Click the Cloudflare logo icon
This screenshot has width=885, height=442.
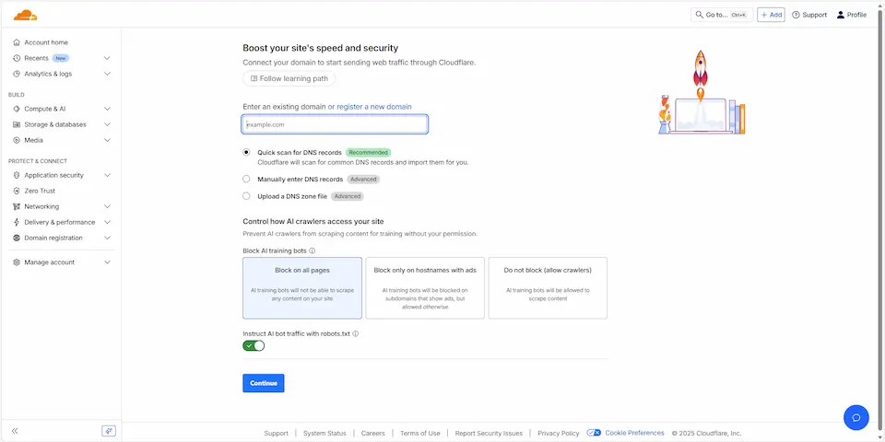(x=25, y=15)
